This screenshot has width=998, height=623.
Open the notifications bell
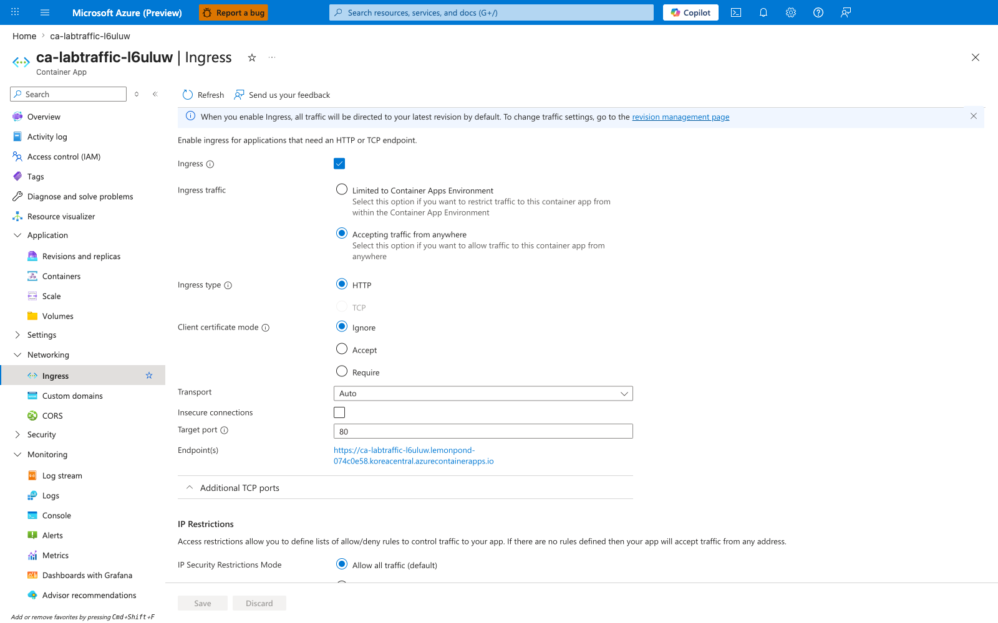763,12
